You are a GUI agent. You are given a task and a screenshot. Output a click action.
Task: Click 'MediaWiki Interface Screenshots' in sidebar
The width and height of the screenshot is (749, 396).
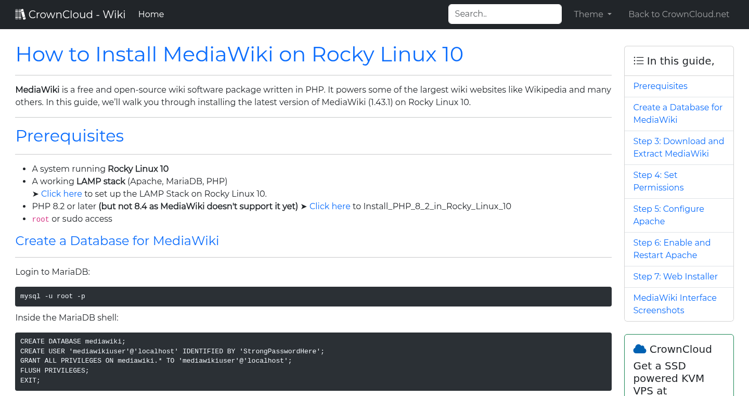[675, 304]
